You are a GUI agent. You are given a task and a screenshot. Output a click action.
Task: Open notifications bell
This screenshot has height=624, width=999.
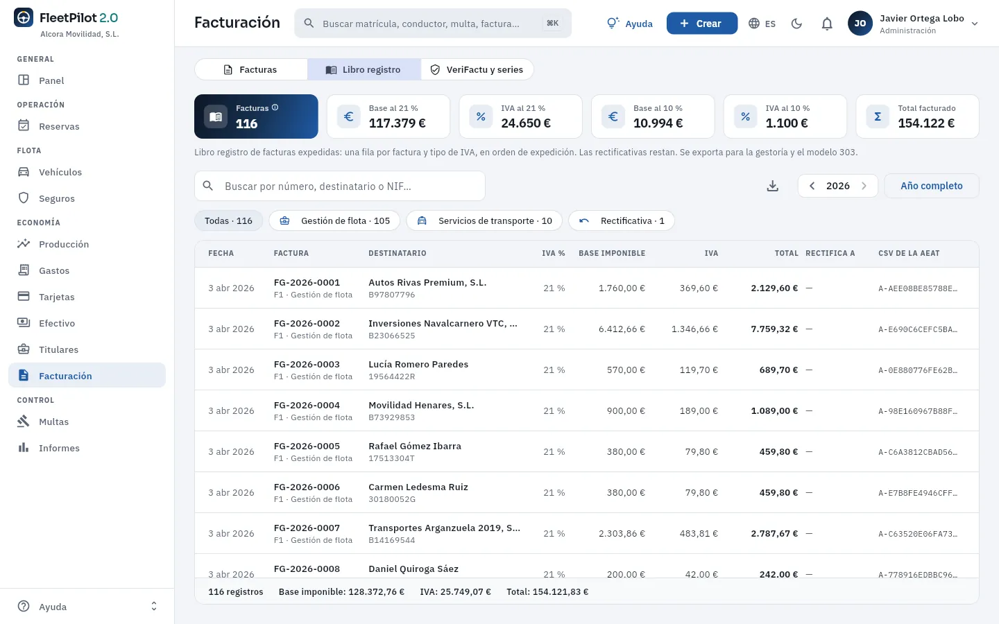827,24
